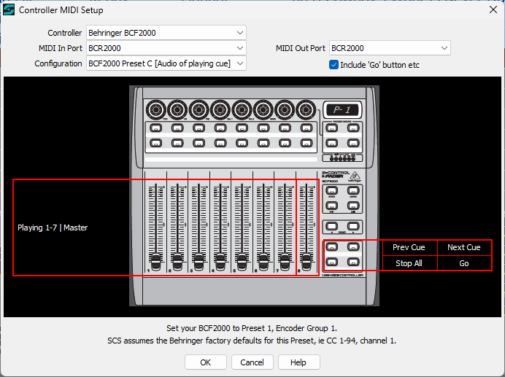
Task: Click the preset right arrow button on controller
Action: [x=353, y=226]
